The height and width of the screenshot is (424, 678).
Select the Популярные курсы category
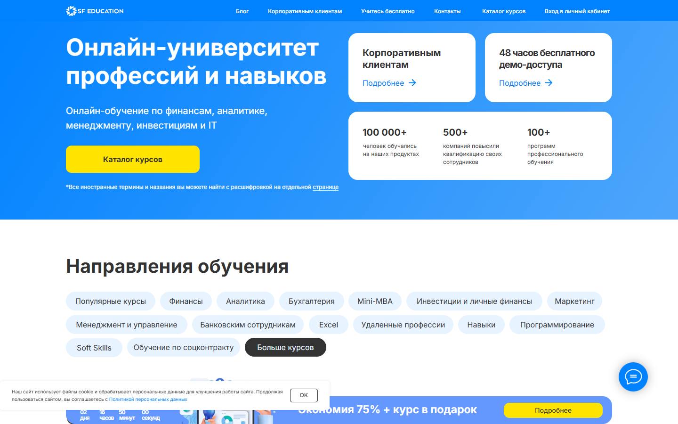pos(111,301)
